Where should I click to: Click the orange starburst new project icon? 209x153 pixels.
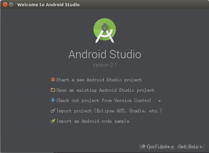coord(53,79)
